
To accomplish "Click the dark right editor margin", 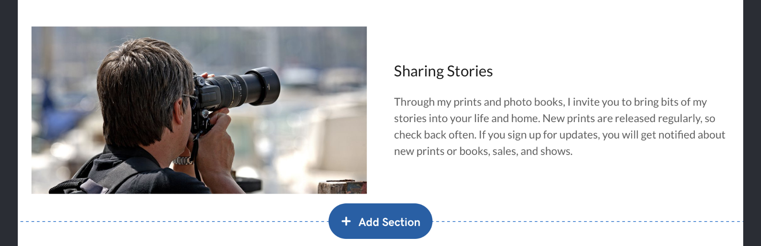I will 752,123.
